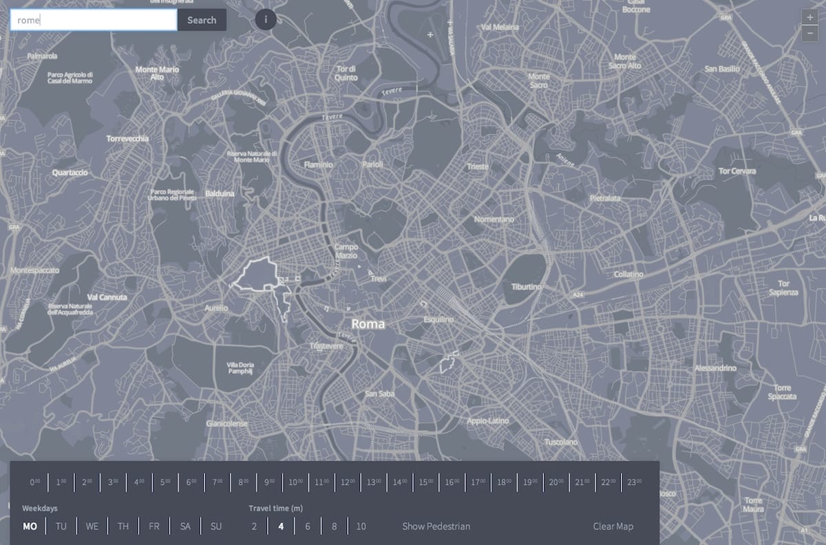Clear the map with Clear Map
This screenshot has width=826, height=545.
(613, 526)
